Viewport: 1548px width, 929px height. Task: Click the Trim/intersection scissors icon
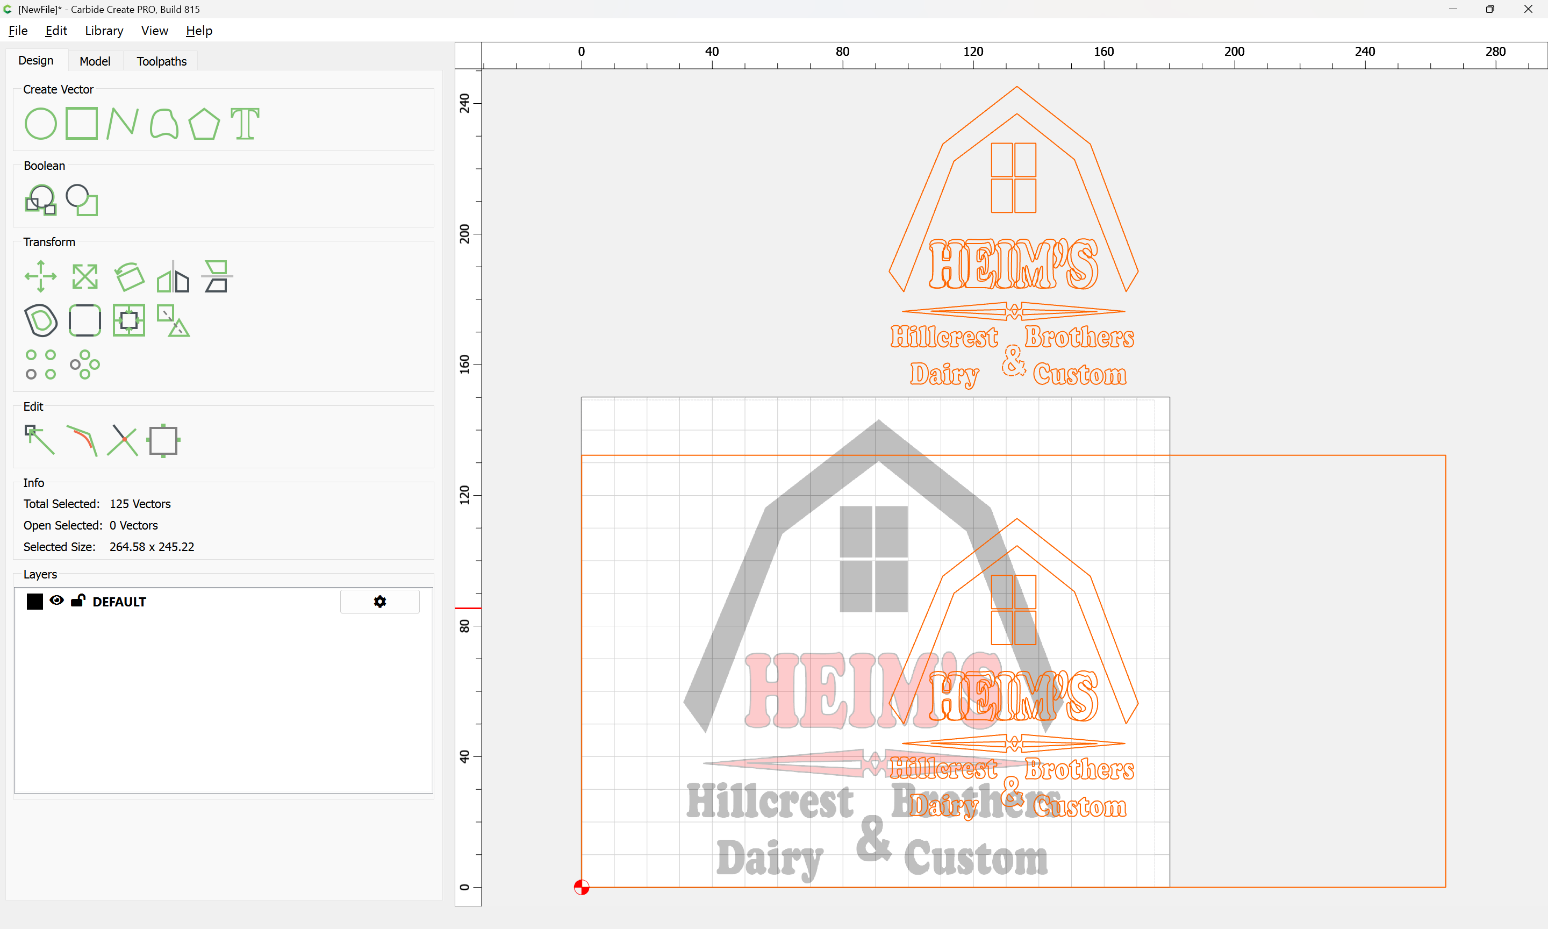pos(122,440)
